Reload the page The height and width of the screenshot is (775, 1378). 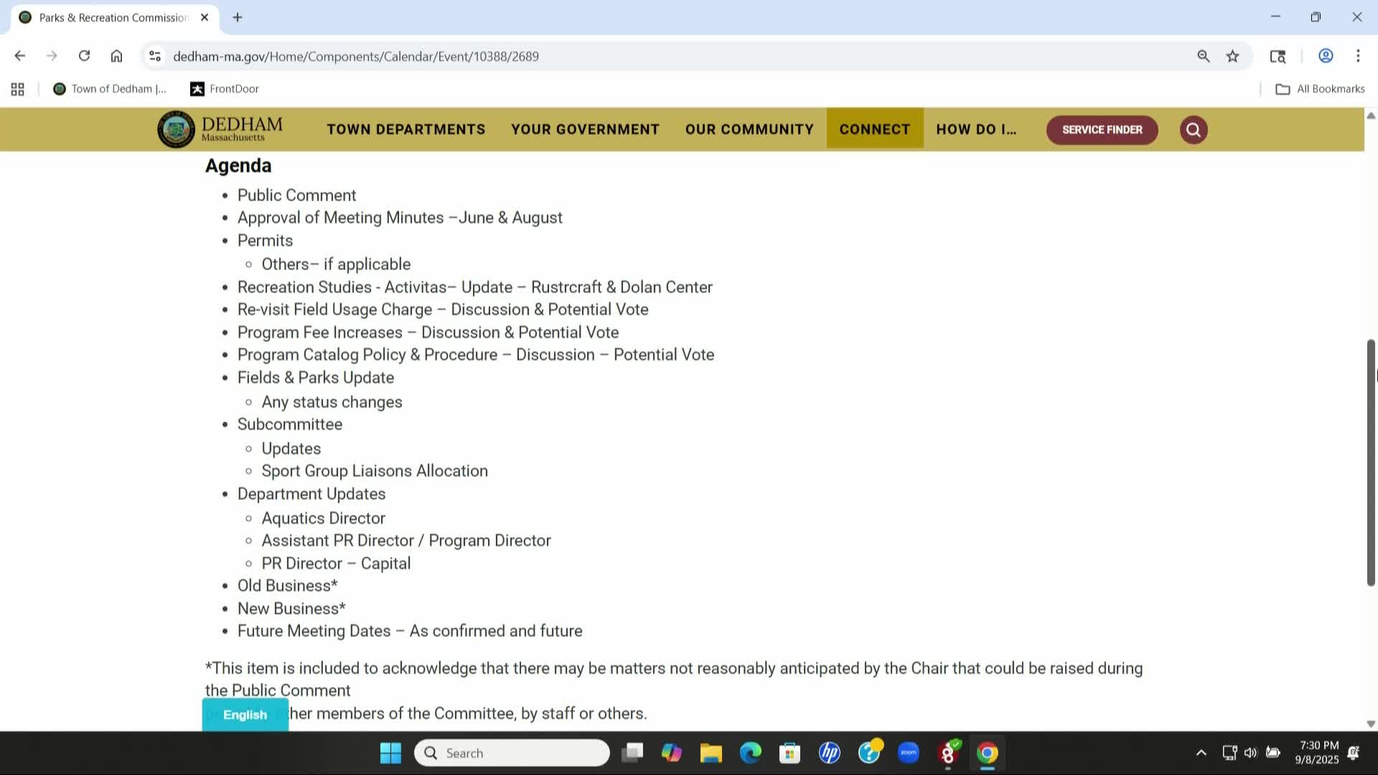coord(84,56)
